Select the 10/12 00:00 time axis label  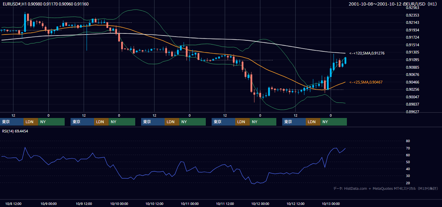pyautogui.click(x=260, y=204)
